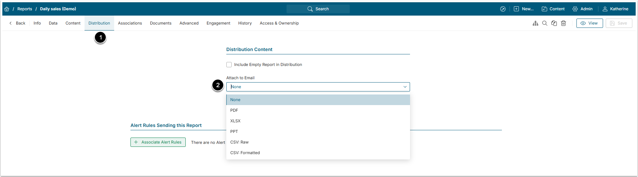Open the Access & Ownership tab
Screen dimensions: 638x177
tap(279, 23)
